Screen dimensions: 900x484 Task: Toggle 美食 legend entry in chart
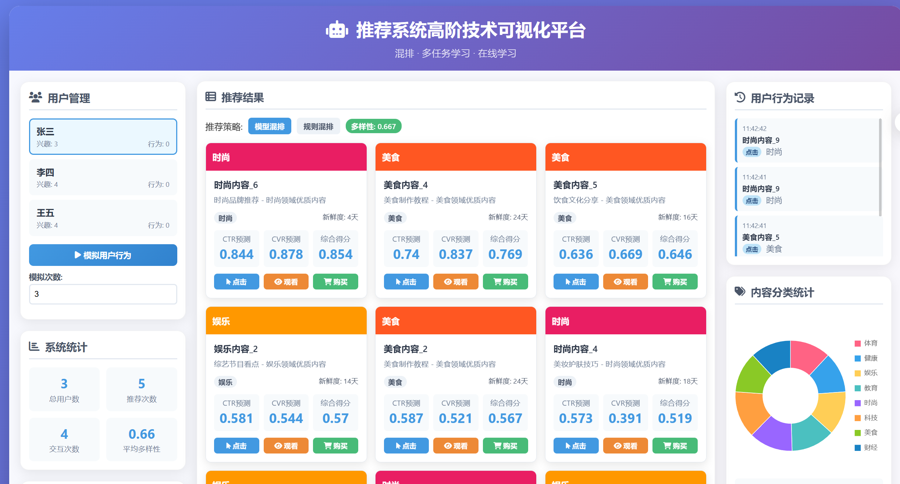coord(866,433)
